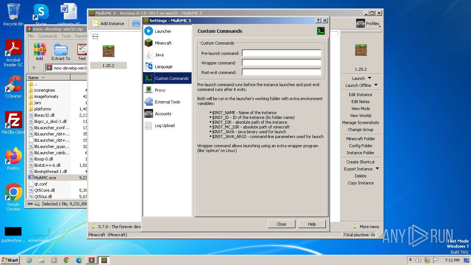This screenshot has width=471, height=265.
Task: Expand the Launch dropdown arrow
Action: point(370,78)
